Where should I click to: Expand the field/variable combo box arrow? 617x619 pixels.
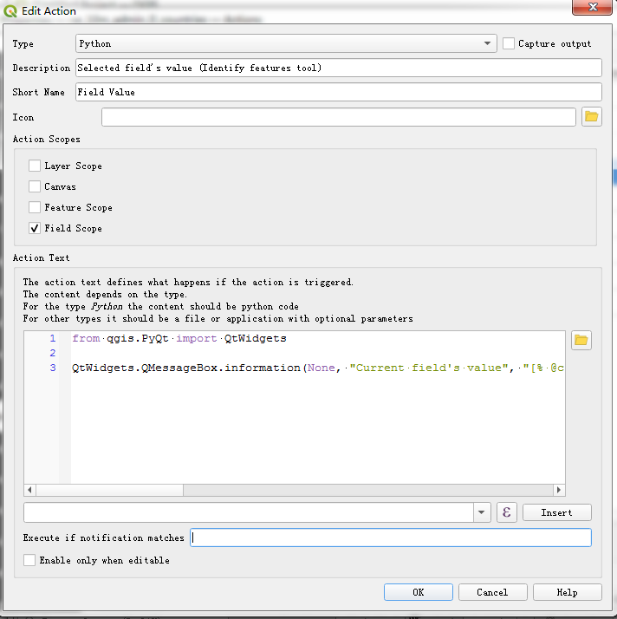coord(482,513)
